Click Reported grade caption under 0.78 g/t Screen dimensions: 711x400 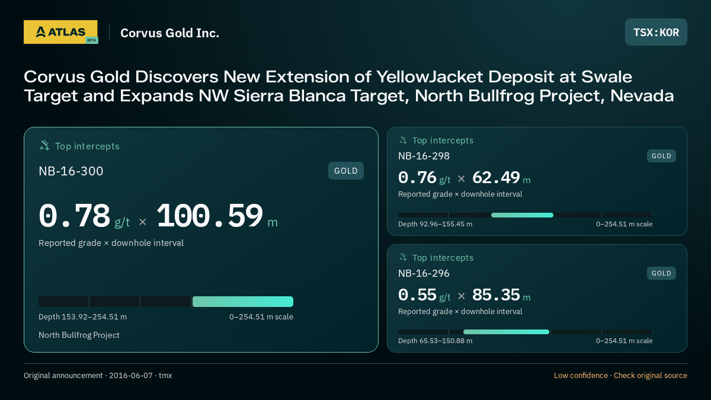coord(111,243)
